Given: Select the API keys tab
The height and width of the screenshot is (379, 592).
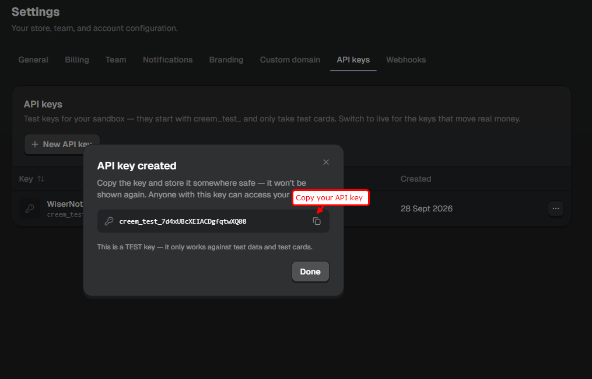Looking at the screenshot, I should [x=353, y=60].
